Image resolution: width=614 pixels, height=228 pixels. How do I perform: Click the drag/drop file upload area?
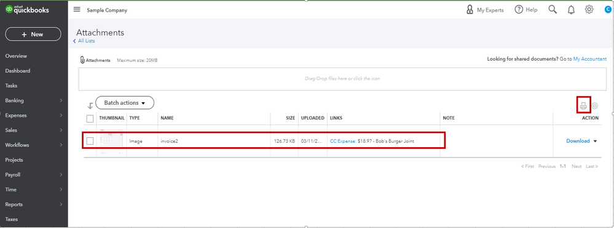(343, 79)
